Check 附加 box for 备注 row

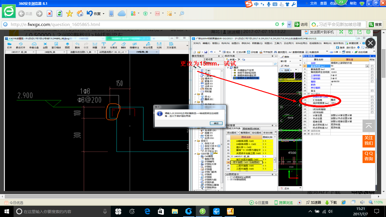click(x=372, y=91)
